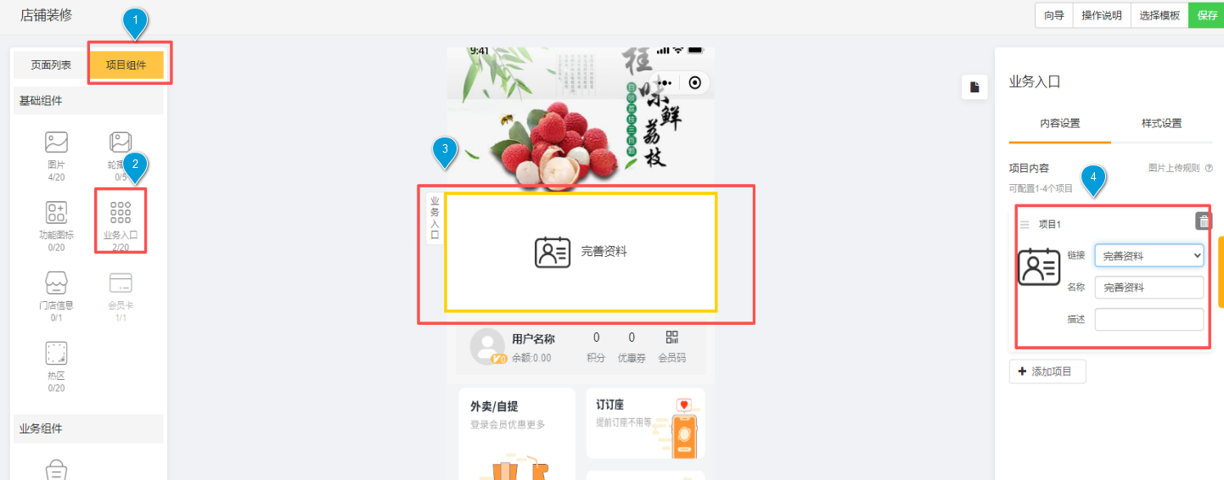
Task: Open the 链接 dropdown showing 完善资料
Action: pos(1149,255)
